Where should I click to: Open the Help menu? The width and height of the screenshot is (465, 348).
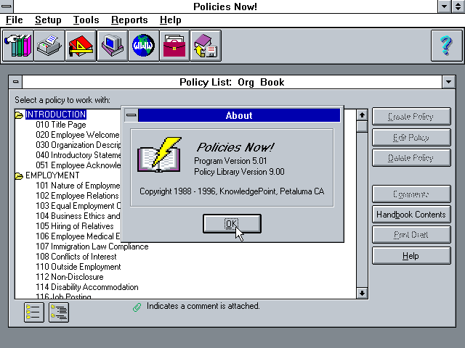pos(171,20)
